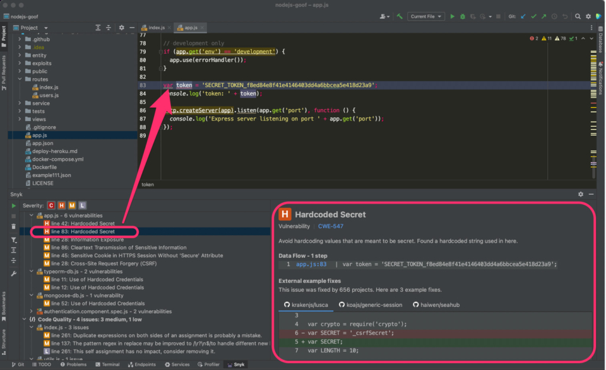Expand all nodes in the Snyk results tree
Viewport: 606px width, 370px height.
[13, 250]
